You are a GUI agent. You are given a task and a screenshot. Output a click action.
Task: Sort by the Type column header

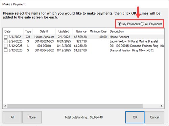pyautogui.click(x=28, y=31)
